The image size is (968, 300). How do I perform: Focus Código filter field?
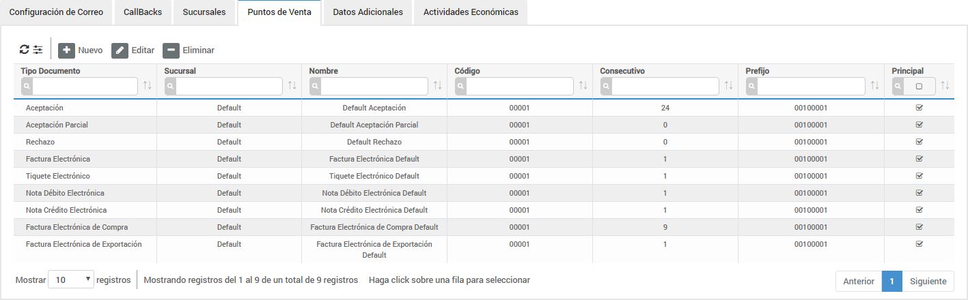(x=521, y=86)
